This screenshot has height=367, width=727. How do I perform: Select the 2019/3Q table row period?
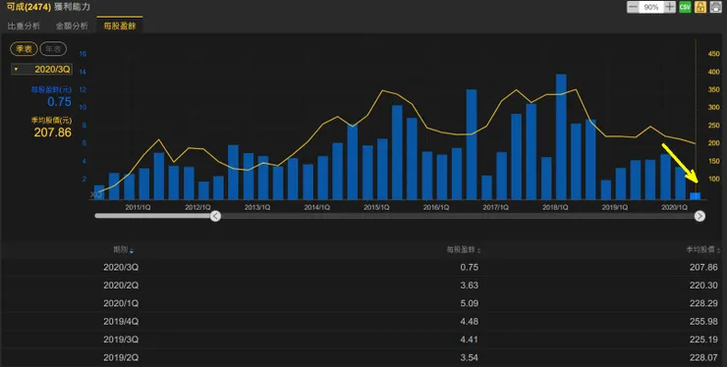tap(121, 340)
